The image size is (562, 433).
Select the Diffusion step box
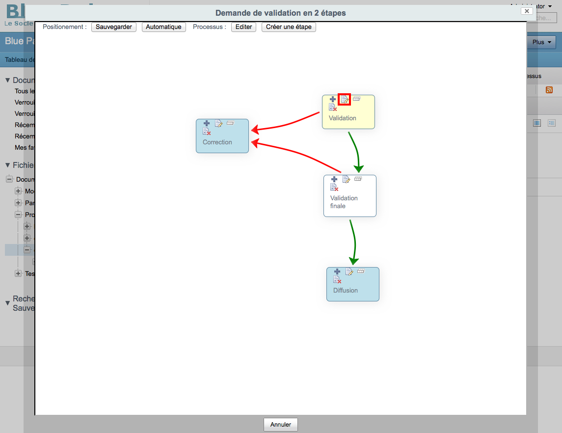click(x=353, y=284)
